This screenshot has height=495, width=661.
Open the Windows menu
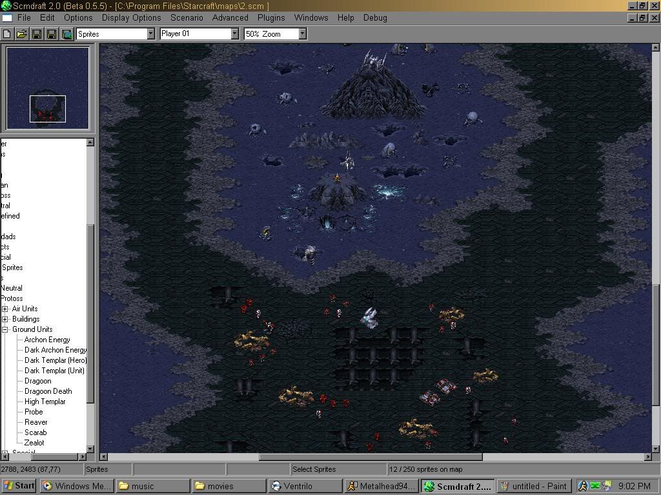point(311,17)
